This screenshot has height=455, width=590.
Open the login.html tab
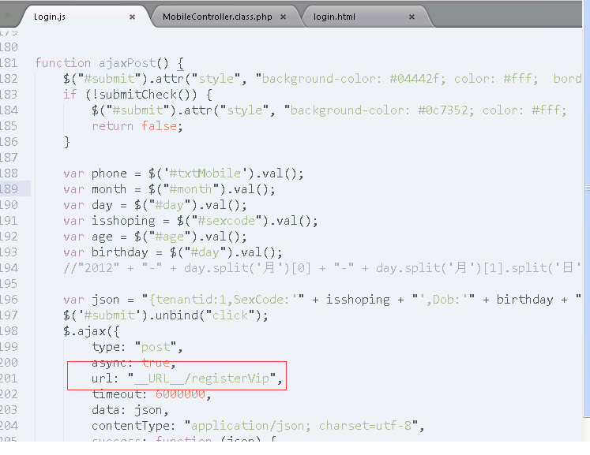click(334, 17)
